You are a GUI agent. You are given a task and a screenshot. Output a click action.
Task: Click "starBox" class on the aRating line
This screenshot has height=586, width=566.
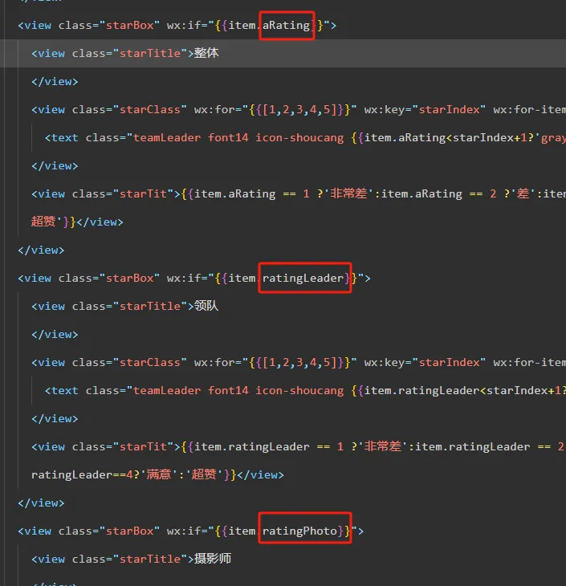129,25
